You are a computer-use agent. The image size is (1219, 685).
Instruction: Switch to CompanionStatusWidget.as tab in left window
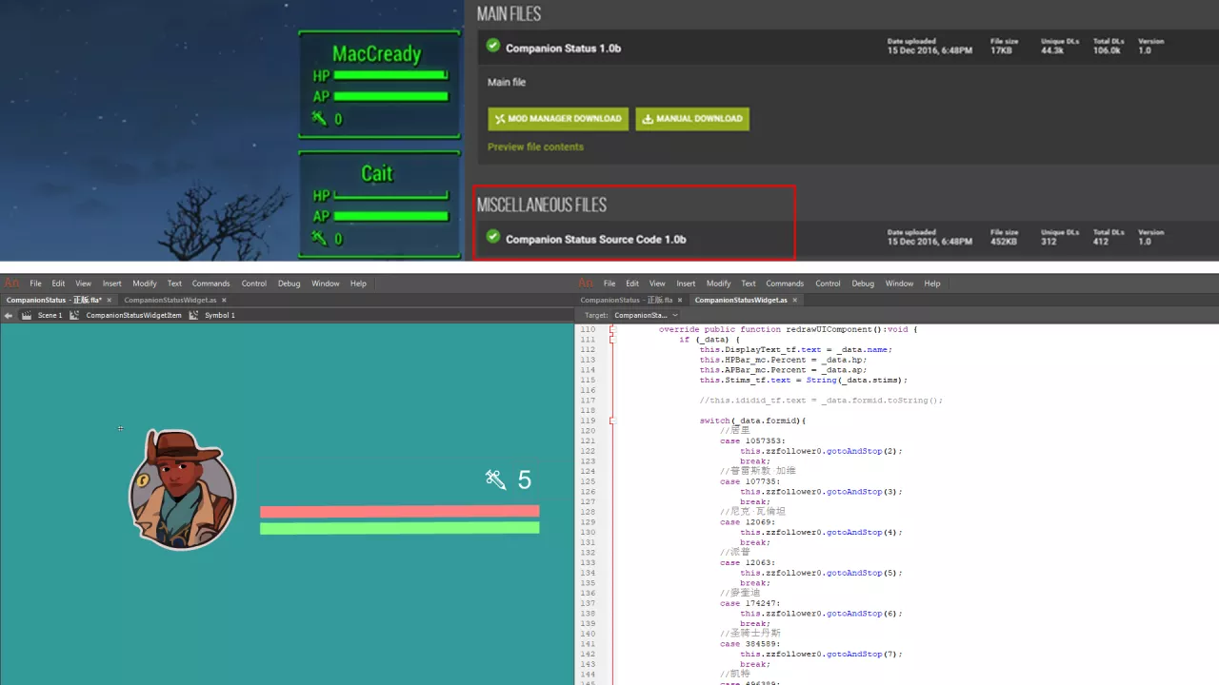click(175, 300)
